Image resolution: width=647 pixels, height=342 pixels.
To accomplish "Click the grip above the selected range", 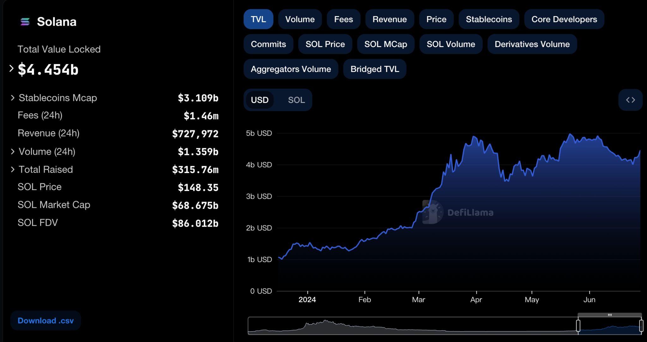I will click(610, 315).
